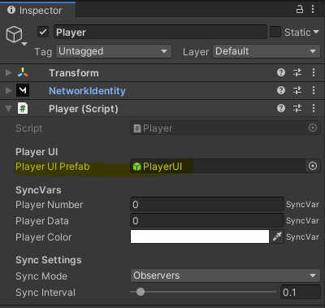This screenshot has width=325, height=308.
Task: Click the Player Number label
Action: [50, 205]
